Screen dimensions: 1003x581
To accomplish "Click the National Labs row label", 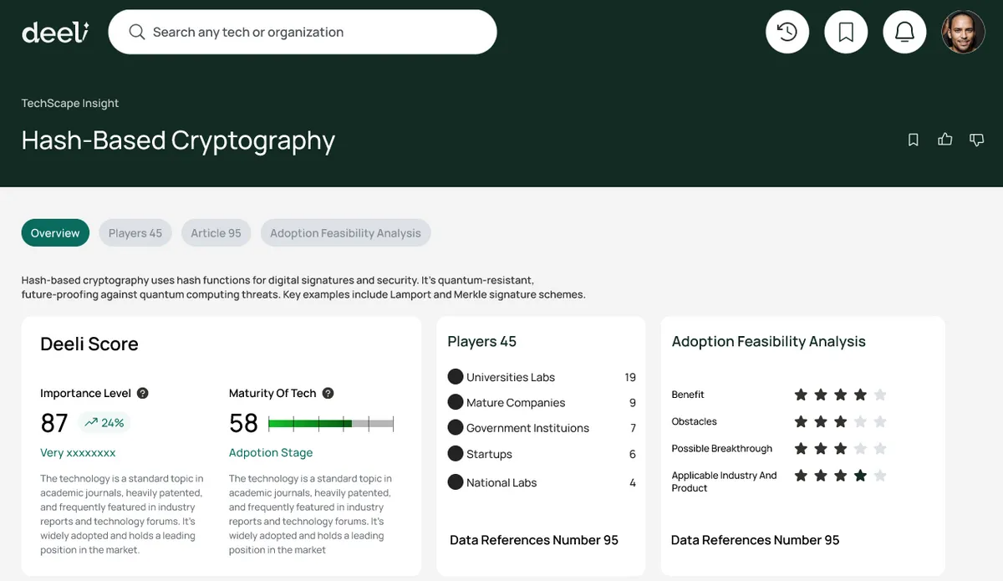I will tap(501, 482).
